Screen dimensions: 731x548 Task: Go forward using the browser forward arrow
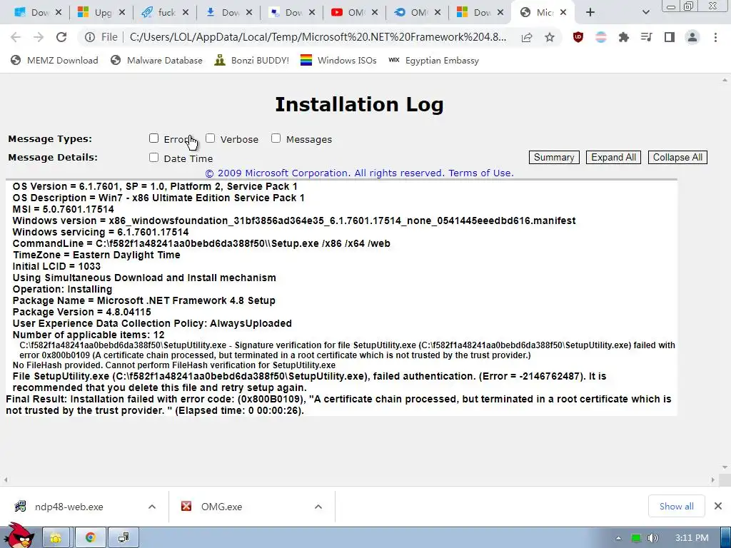39,37
